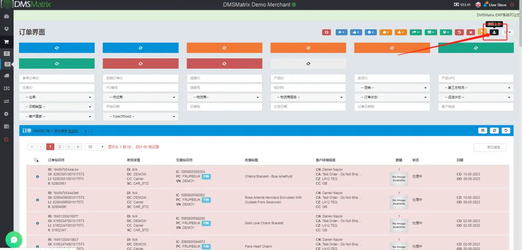This screenshot has width=522, height=250.
Task: Click the gray refresh tile
Action: click(308, 63)
